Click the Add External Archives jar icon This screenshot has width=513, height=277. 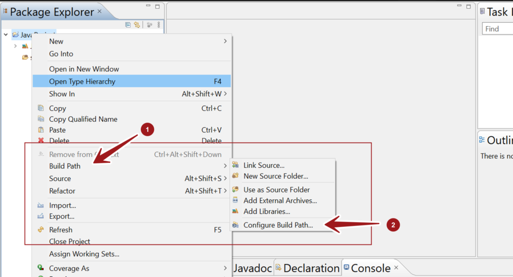[235, 200]
